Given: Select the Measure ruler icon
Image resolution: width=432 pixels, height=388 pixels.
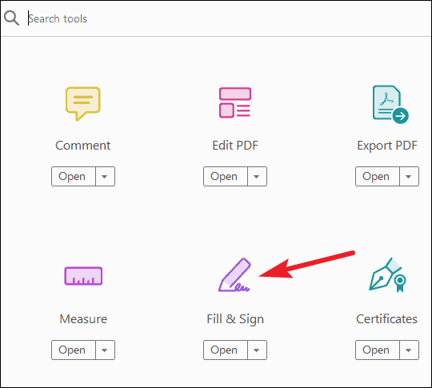Looking at the screenshot, I should click(x=83, y=276).
